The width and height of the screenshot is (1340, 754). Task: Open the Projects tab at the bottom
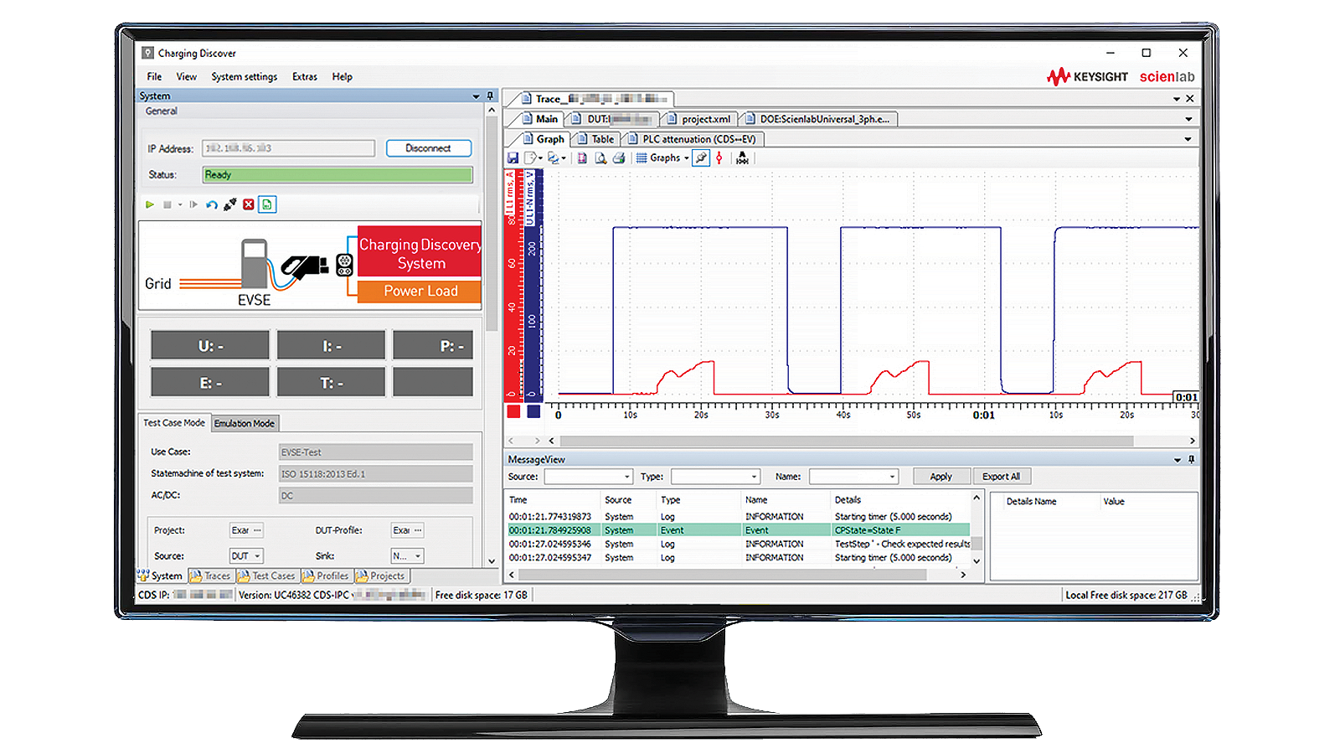click(381, 576)
